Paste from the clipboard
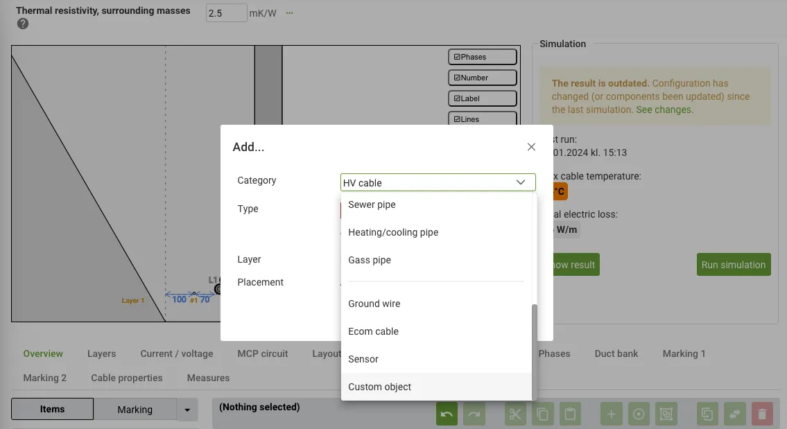The height and width of the screenshot is (429, 787). (570, 413)
